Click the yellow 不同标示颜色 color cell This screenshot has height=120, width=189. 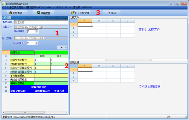point(51,76)
